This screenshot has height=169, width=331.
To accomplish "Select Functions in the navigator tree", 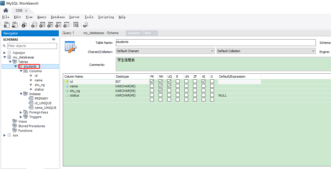I will (x=25, y=131).
